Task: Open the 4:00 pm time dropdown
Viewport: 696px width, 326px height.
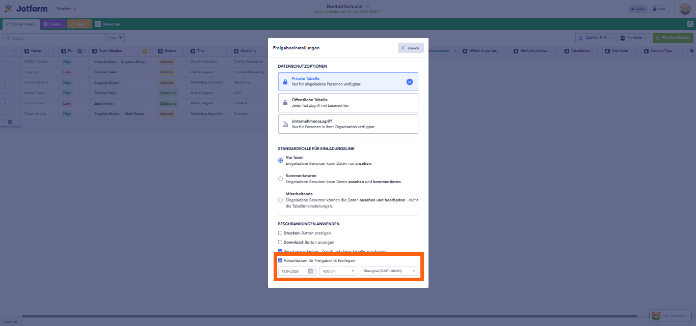Action: [338, 271]
